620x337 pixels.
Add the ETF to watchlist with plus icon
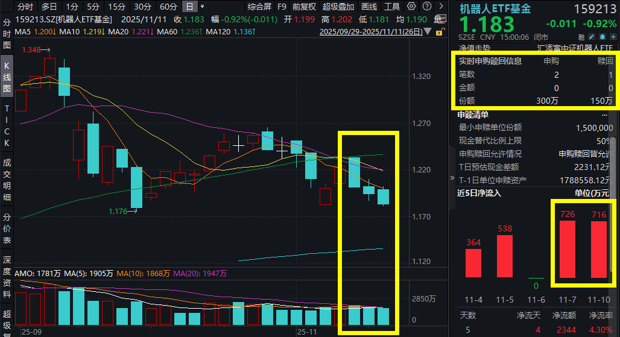click(613, 37)
